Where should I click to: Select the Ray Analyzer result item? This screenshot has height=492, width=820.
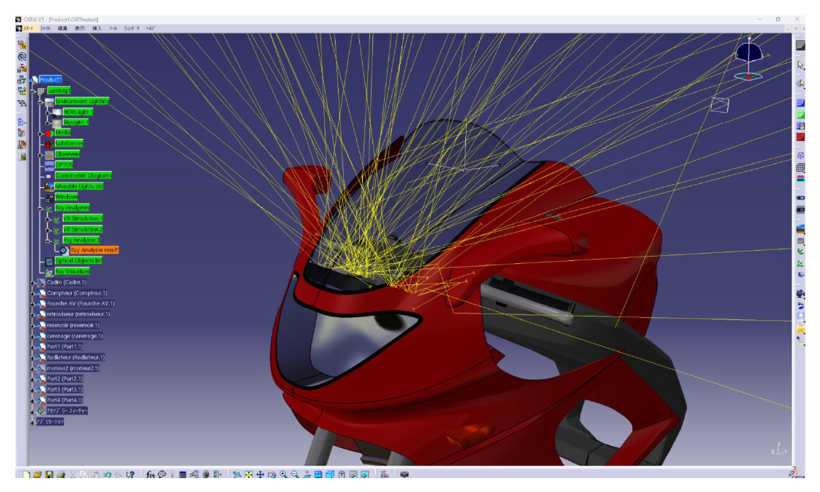point(94,250)
